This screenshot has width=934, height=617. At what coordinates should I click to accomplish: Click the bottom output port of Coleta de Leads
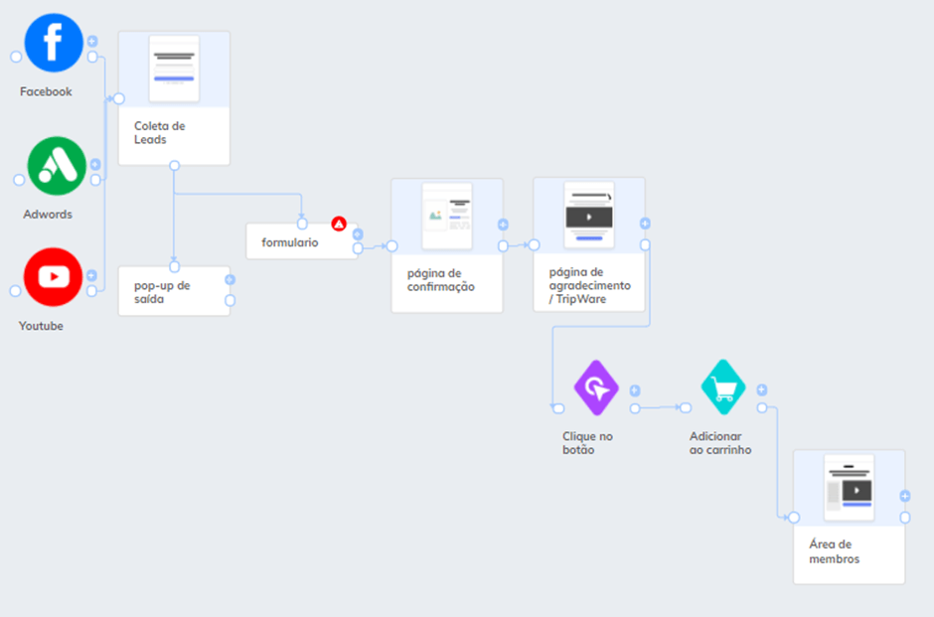click(174, 166)
